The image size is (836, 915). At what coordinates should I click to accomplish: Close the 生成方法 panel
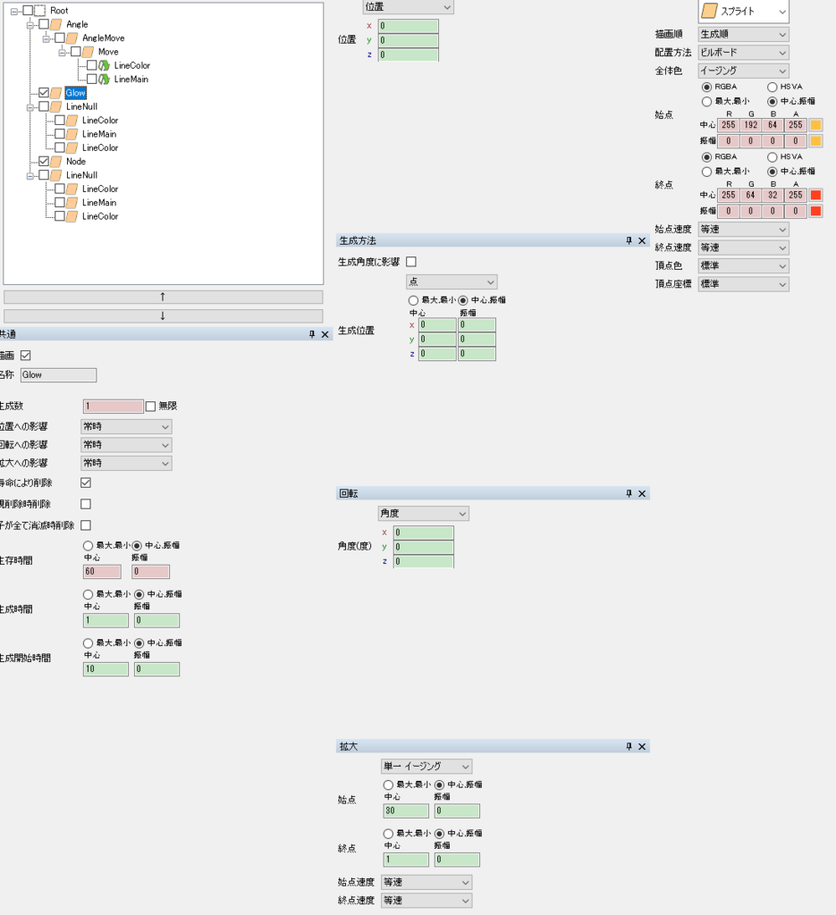tap(642, 241)
